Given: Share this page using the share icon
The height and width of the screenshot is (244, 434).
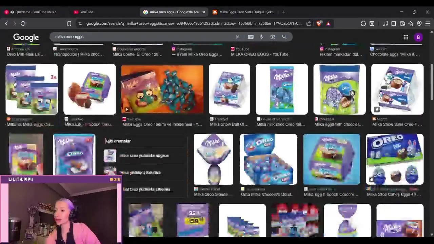Looking at the screenshot, I should 309,23.
